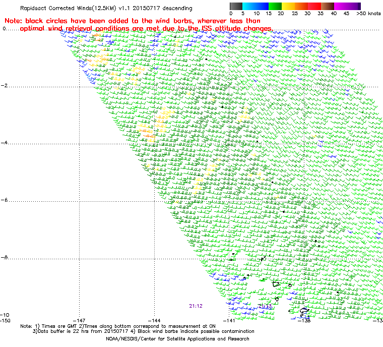This screenshot has height=347, width=383.
Task: Click the red 'optimal wind retrieval conditions' line
Action: point(146,29)
